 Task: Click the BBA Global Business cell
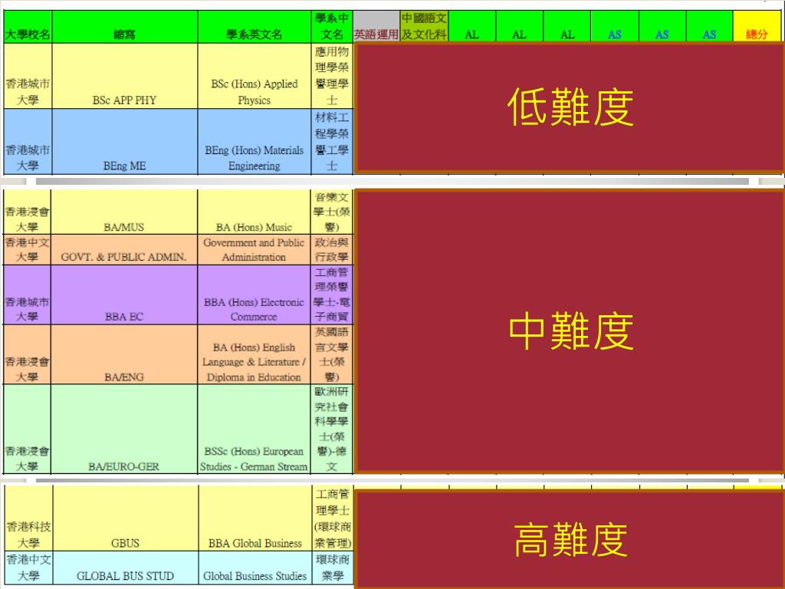click(255, 518)
